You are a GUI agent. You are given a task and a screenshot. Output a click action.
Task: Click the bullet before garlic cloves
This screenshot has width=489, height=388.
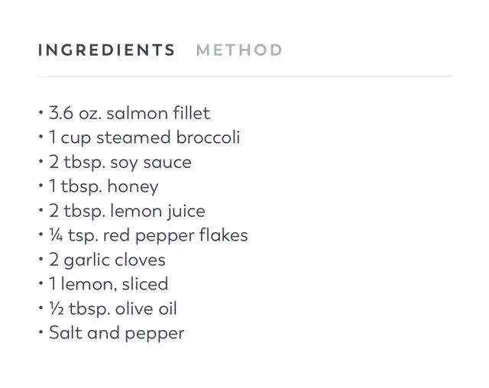pyautogui.click(x=40, y=260)
